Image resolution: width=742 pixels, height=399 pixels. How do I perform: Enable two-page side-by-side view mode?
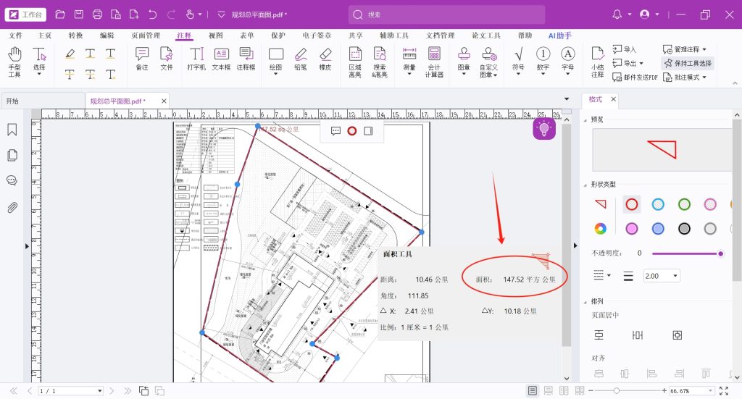(x=564, y=391)
